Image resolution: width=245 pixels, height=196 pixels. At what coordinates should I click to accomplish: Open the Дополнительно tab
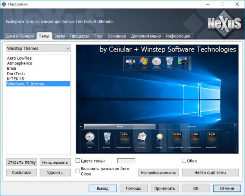(x=146, y=36)
